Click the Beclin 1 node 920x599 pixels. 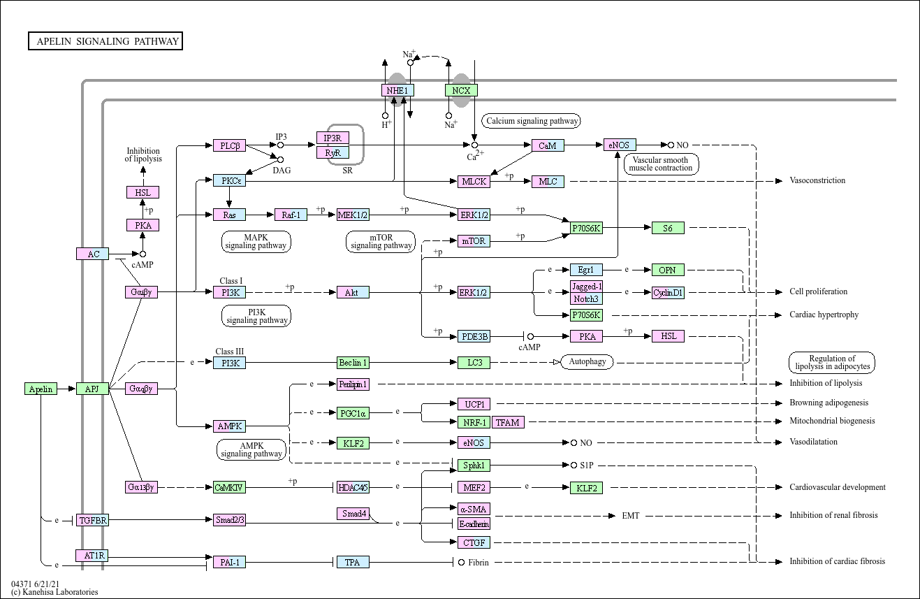(353, 362)
